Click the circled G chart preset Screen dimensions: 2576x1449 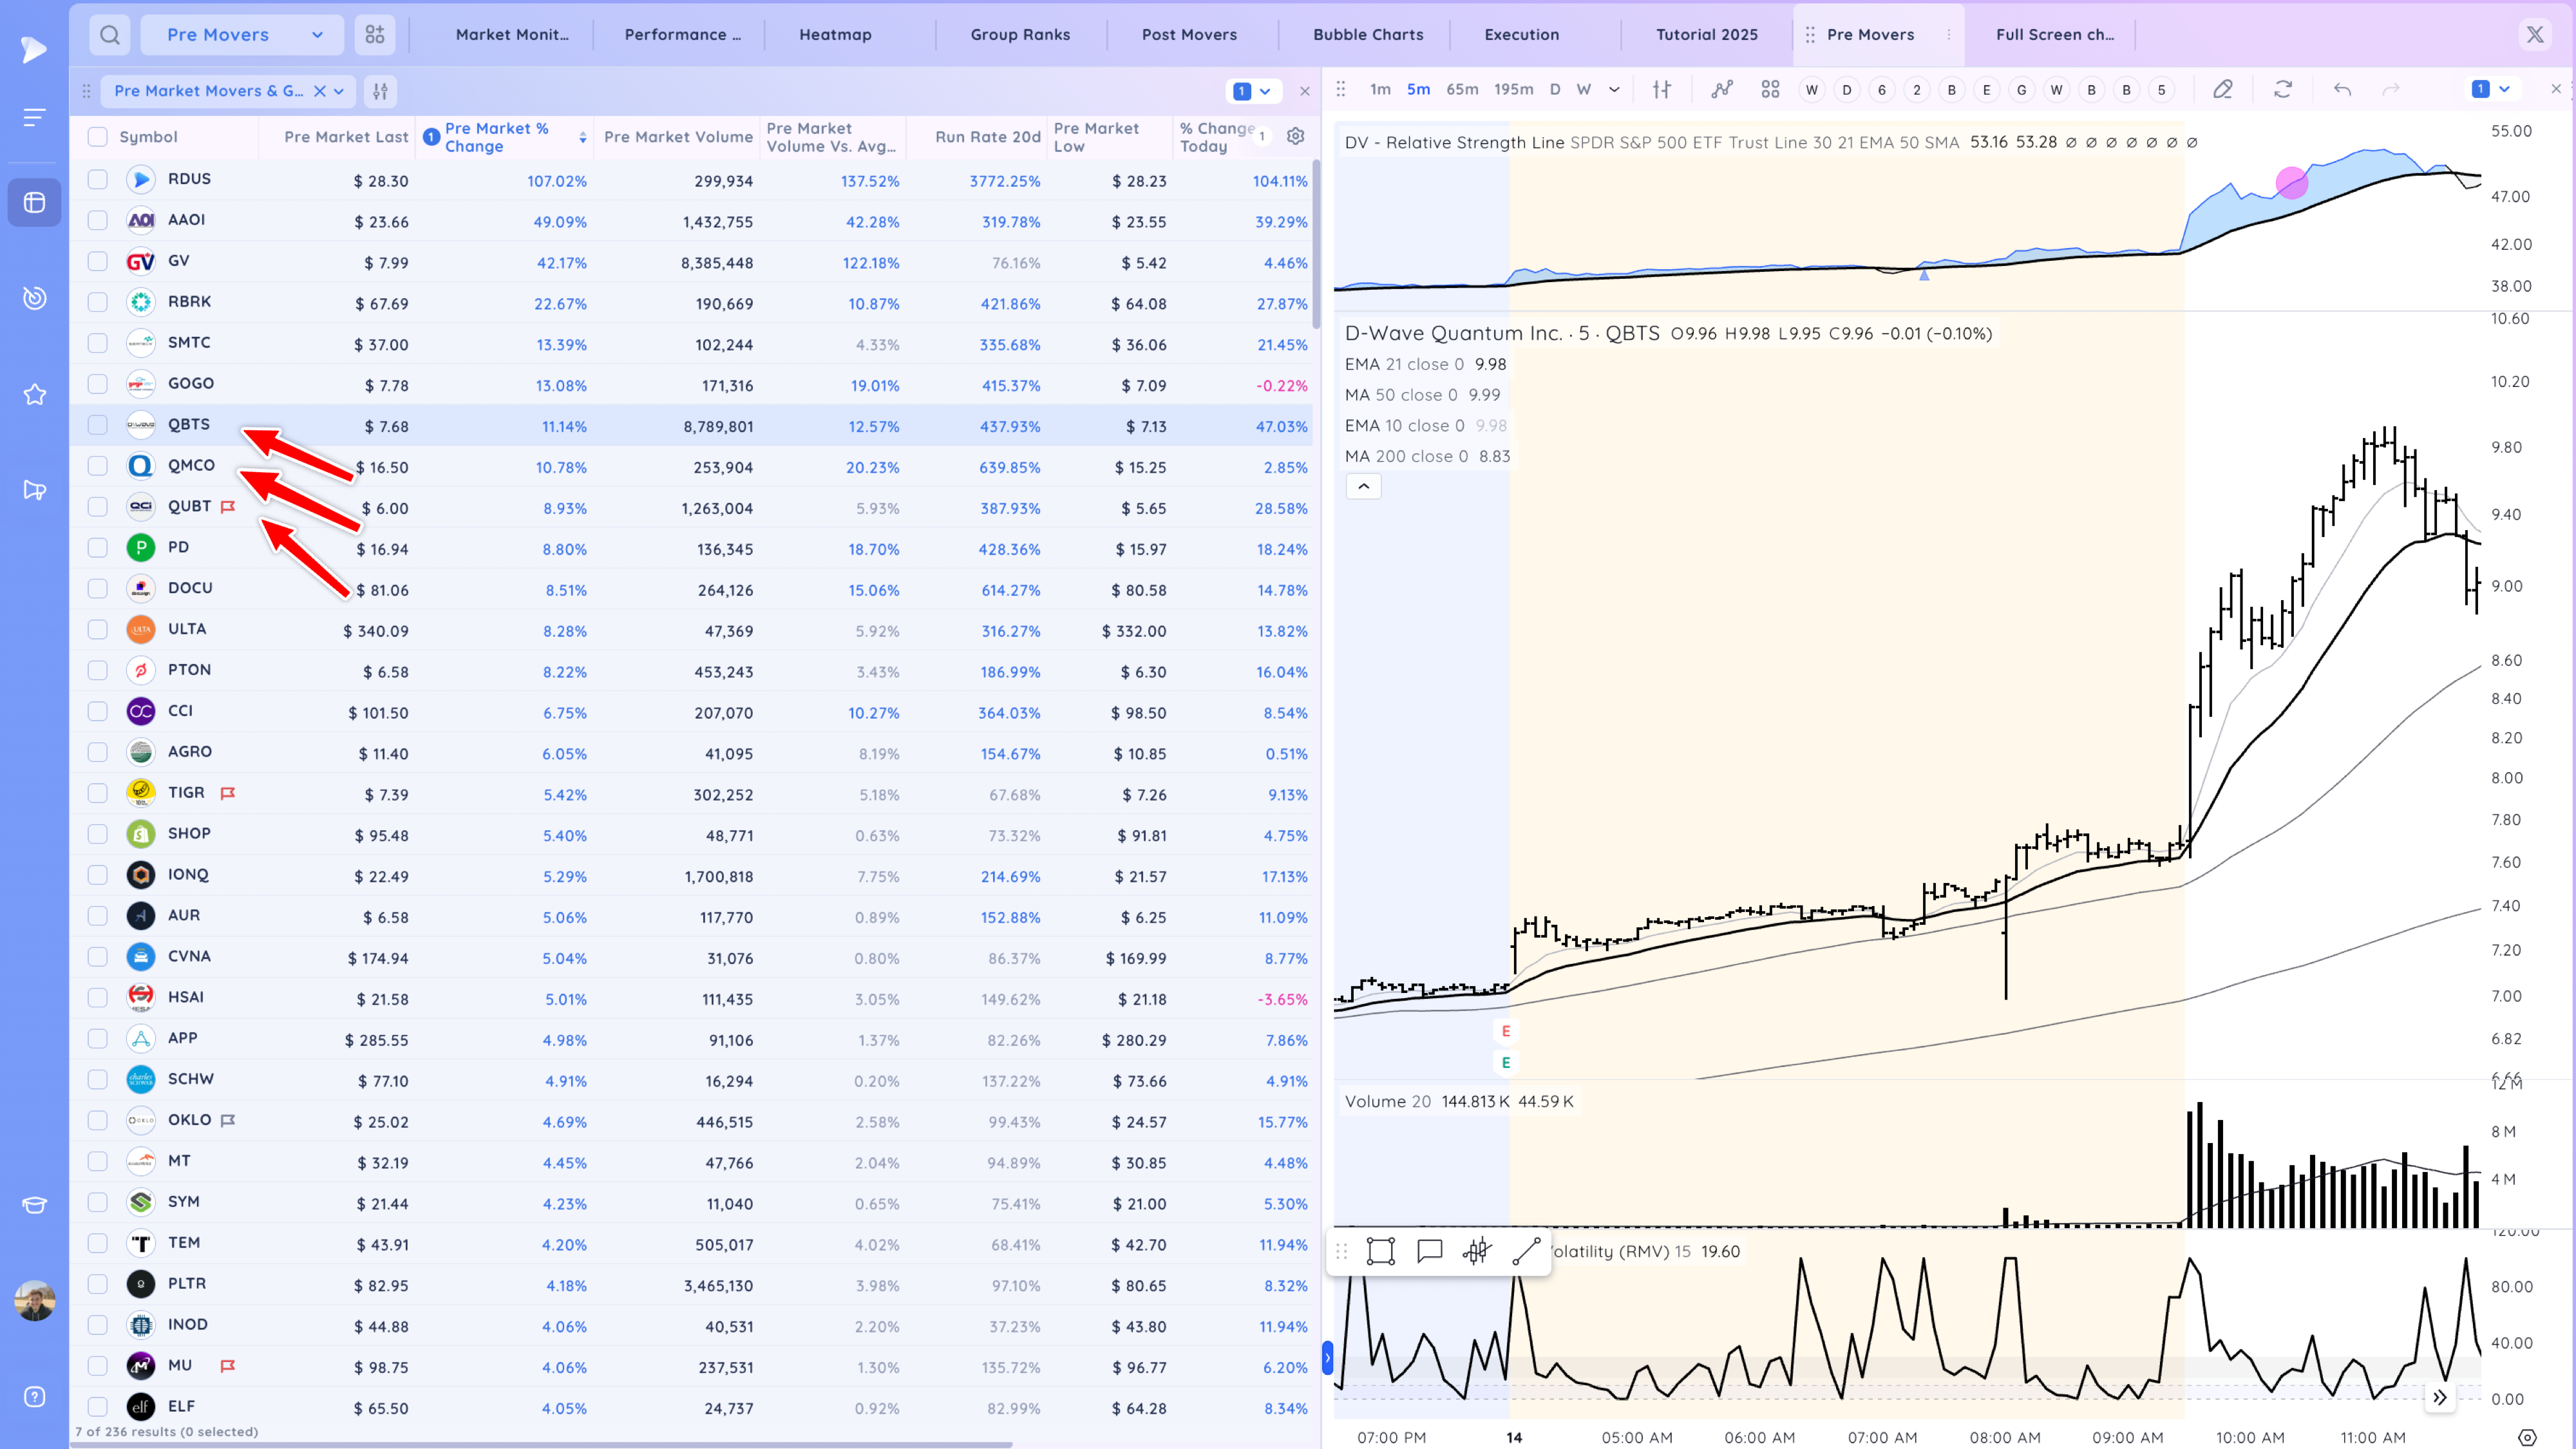click(x=2021, y=90)
